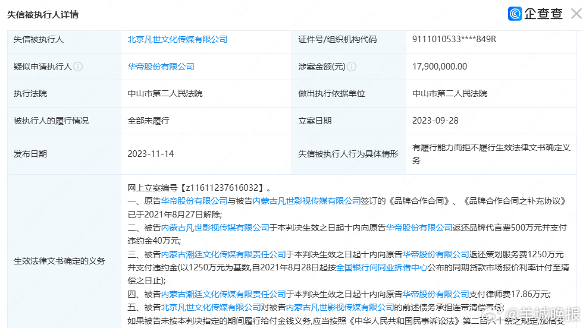Select the ID number 9111010533****849R
The width and height of the screenshot is (586, 328).
[454, 39]
